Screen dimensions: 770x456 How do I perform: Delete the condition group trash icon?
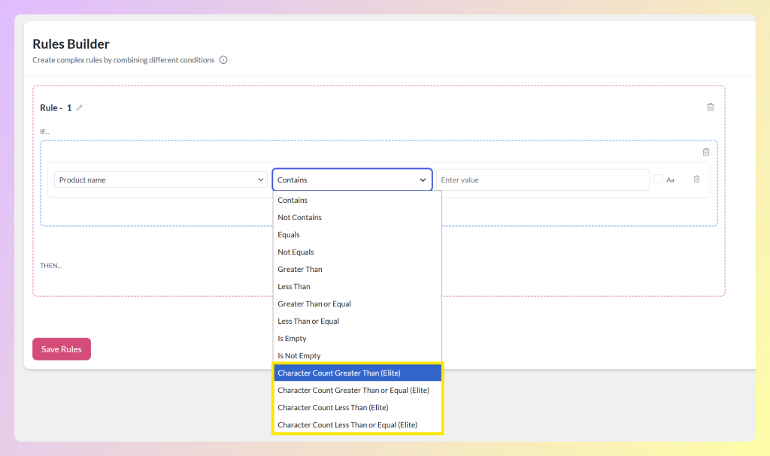click(705, 153)
